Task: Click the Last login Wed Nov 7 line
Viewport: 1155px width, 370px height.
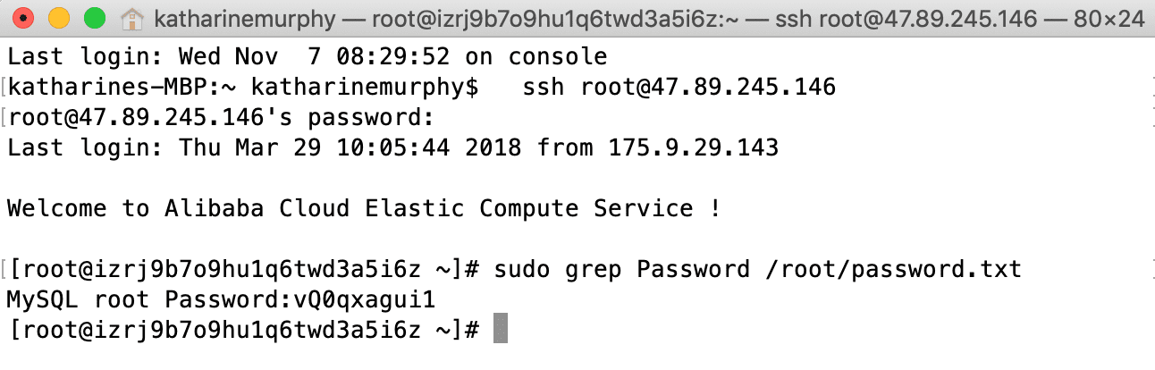Action: coord(308,57)
